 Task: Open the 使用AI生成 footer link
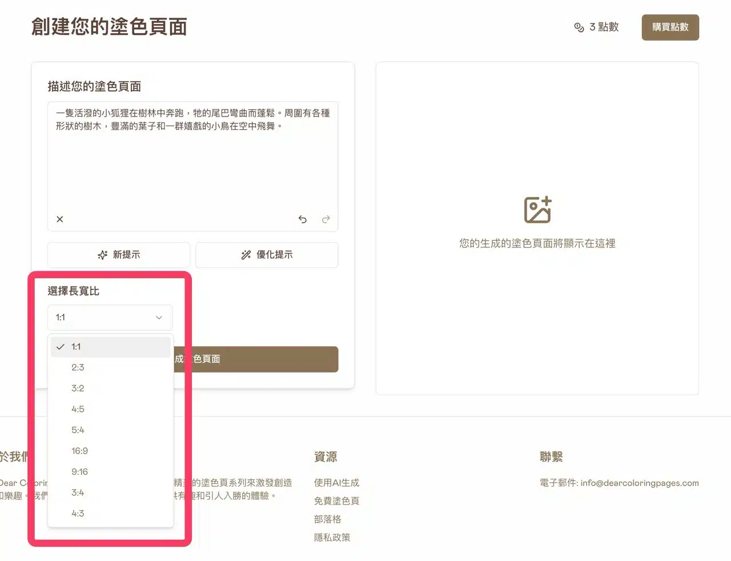coord(336,483)
